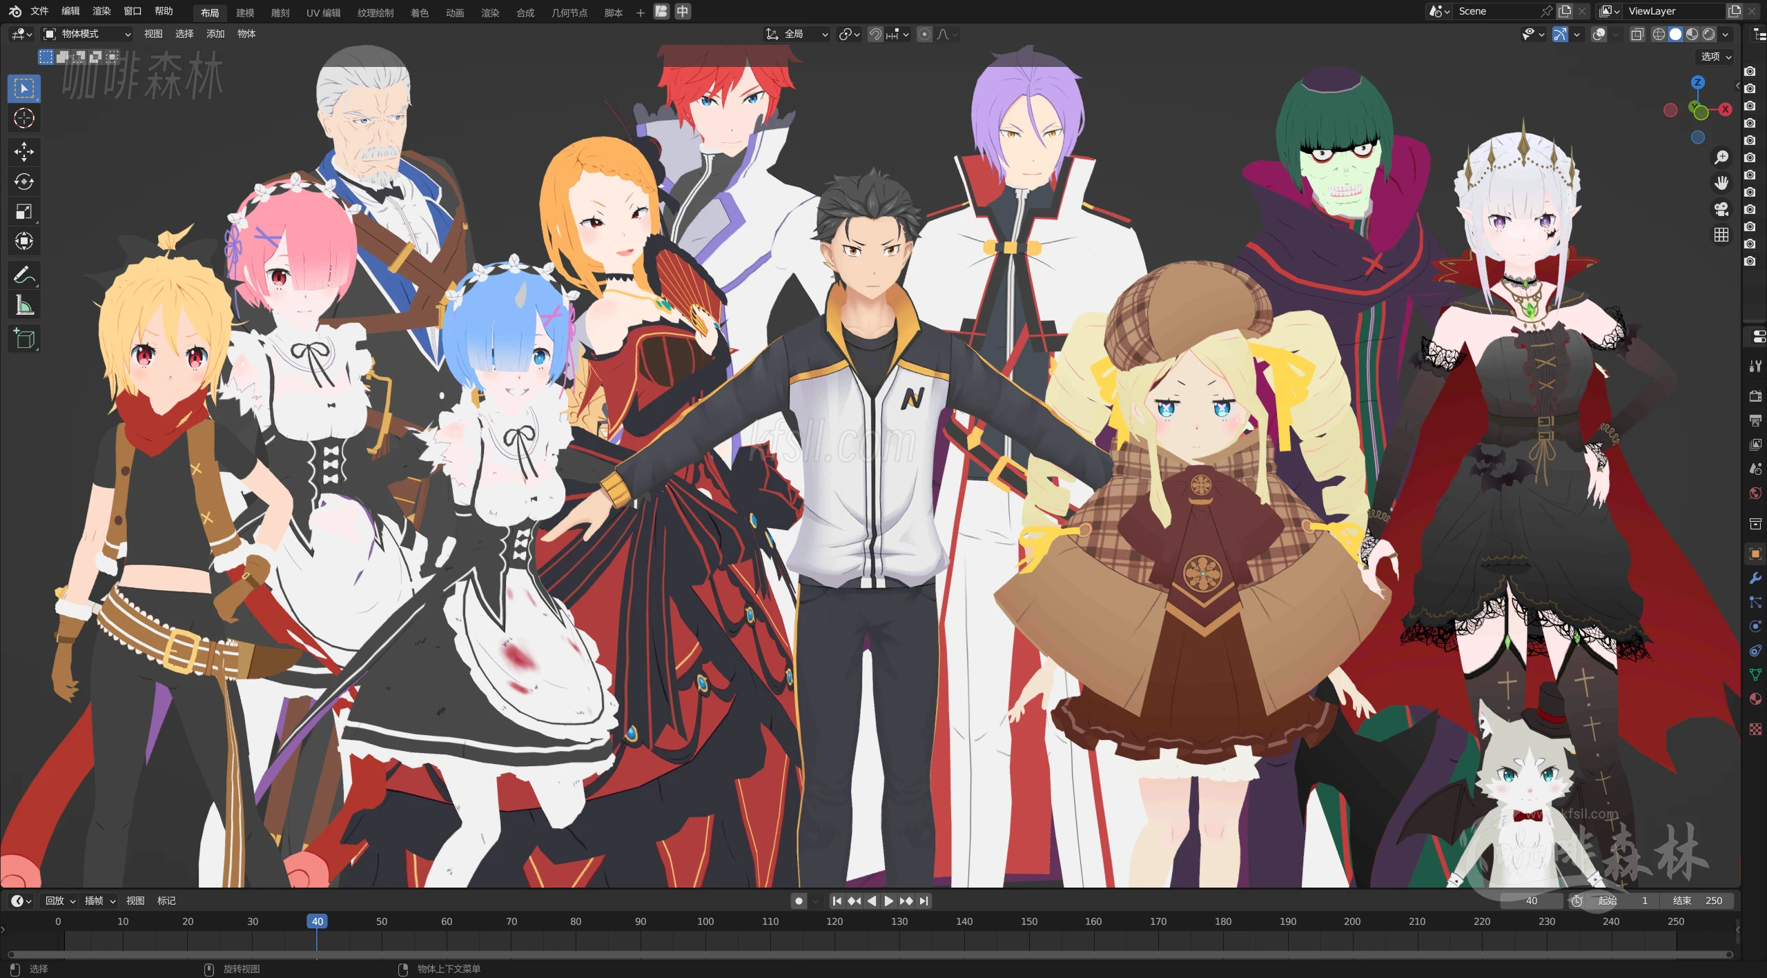Open the 物体模式 mode dropdown
The width and height of the screenshot is (1767, 978).
tap(87, 34)
